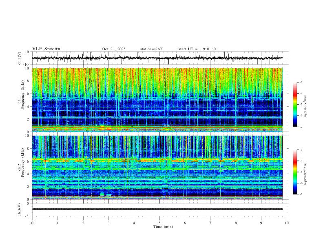
Task: Click the ch.1 color scale bar
Action: [295, 105]
